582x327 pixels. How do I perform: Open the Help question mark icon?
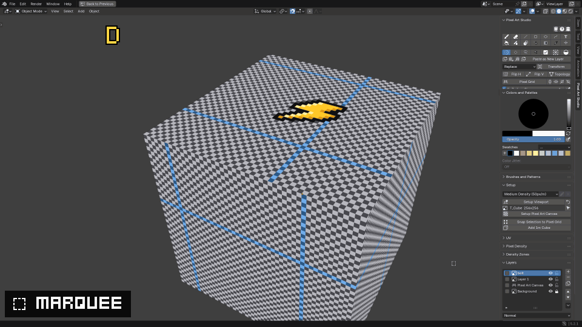[562, 29]
